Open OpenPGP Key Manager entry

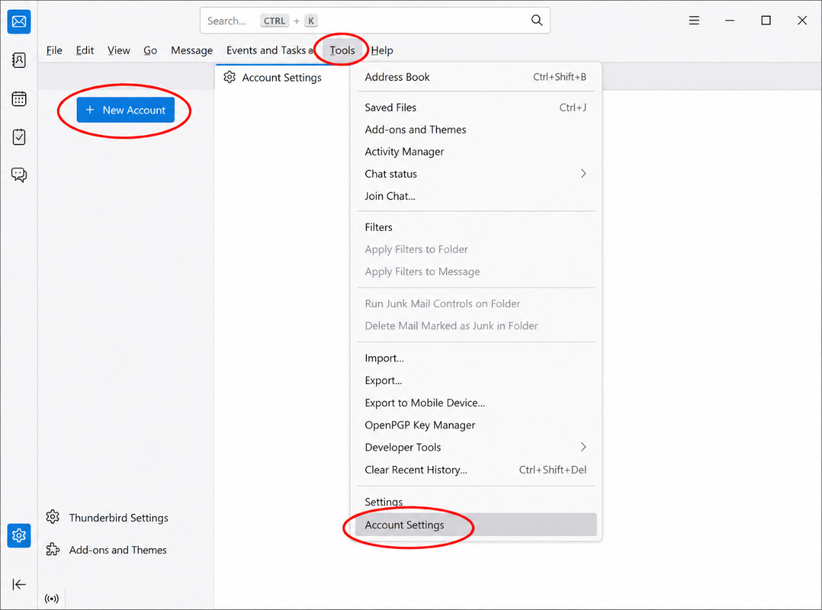coord(476,425)
